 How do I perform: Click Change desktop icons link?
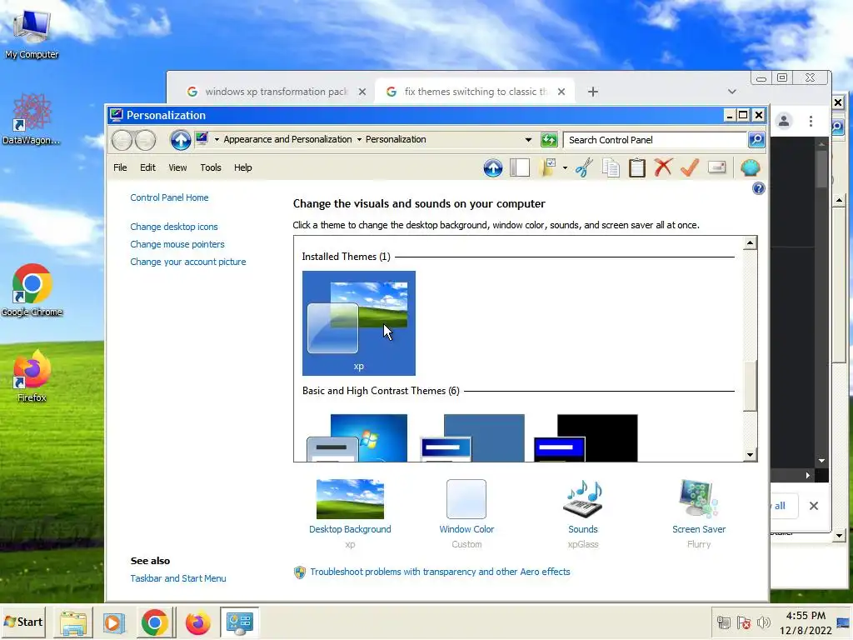[173, 227]
